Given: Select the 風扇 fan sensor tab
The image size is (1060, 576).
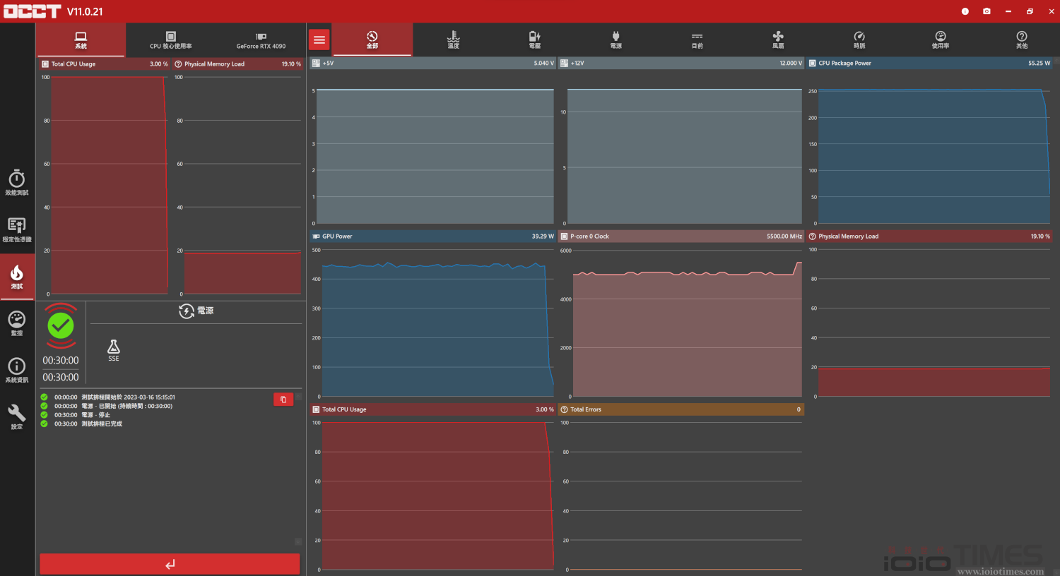Looking at the screenshot, I should [x=778, y=40].
